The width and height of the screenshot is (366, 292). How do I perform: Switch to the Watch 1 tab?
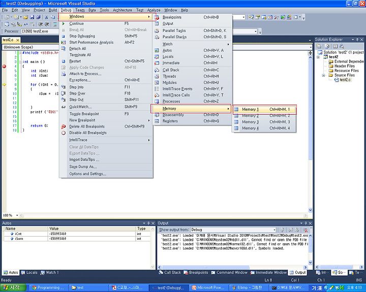[x=49, y=272]
